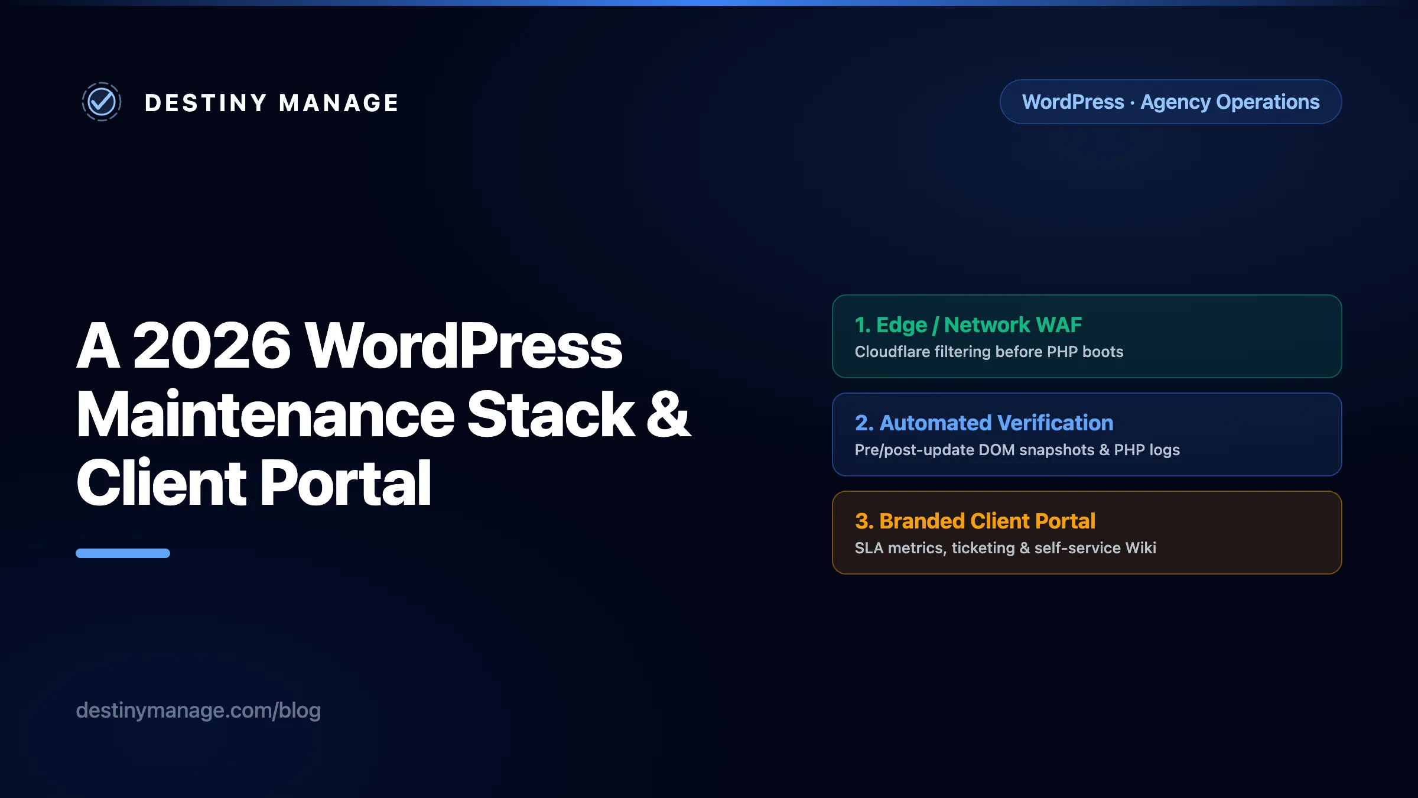Click the Destiny Manage checkmark logo icon
The width and height of the screenshot is (1418, 798).
[102, 102]
